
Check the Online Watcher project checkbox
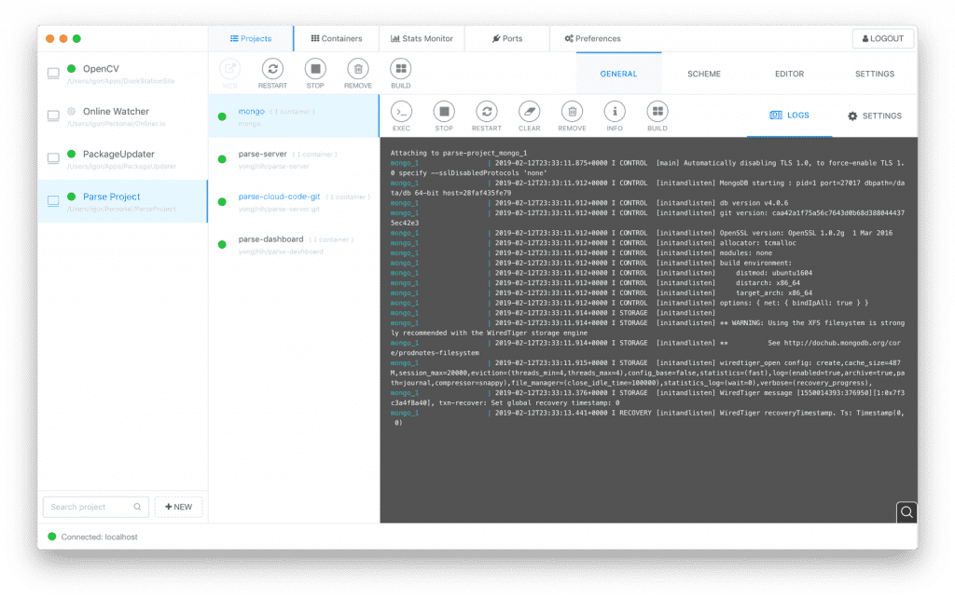point(53,115)
